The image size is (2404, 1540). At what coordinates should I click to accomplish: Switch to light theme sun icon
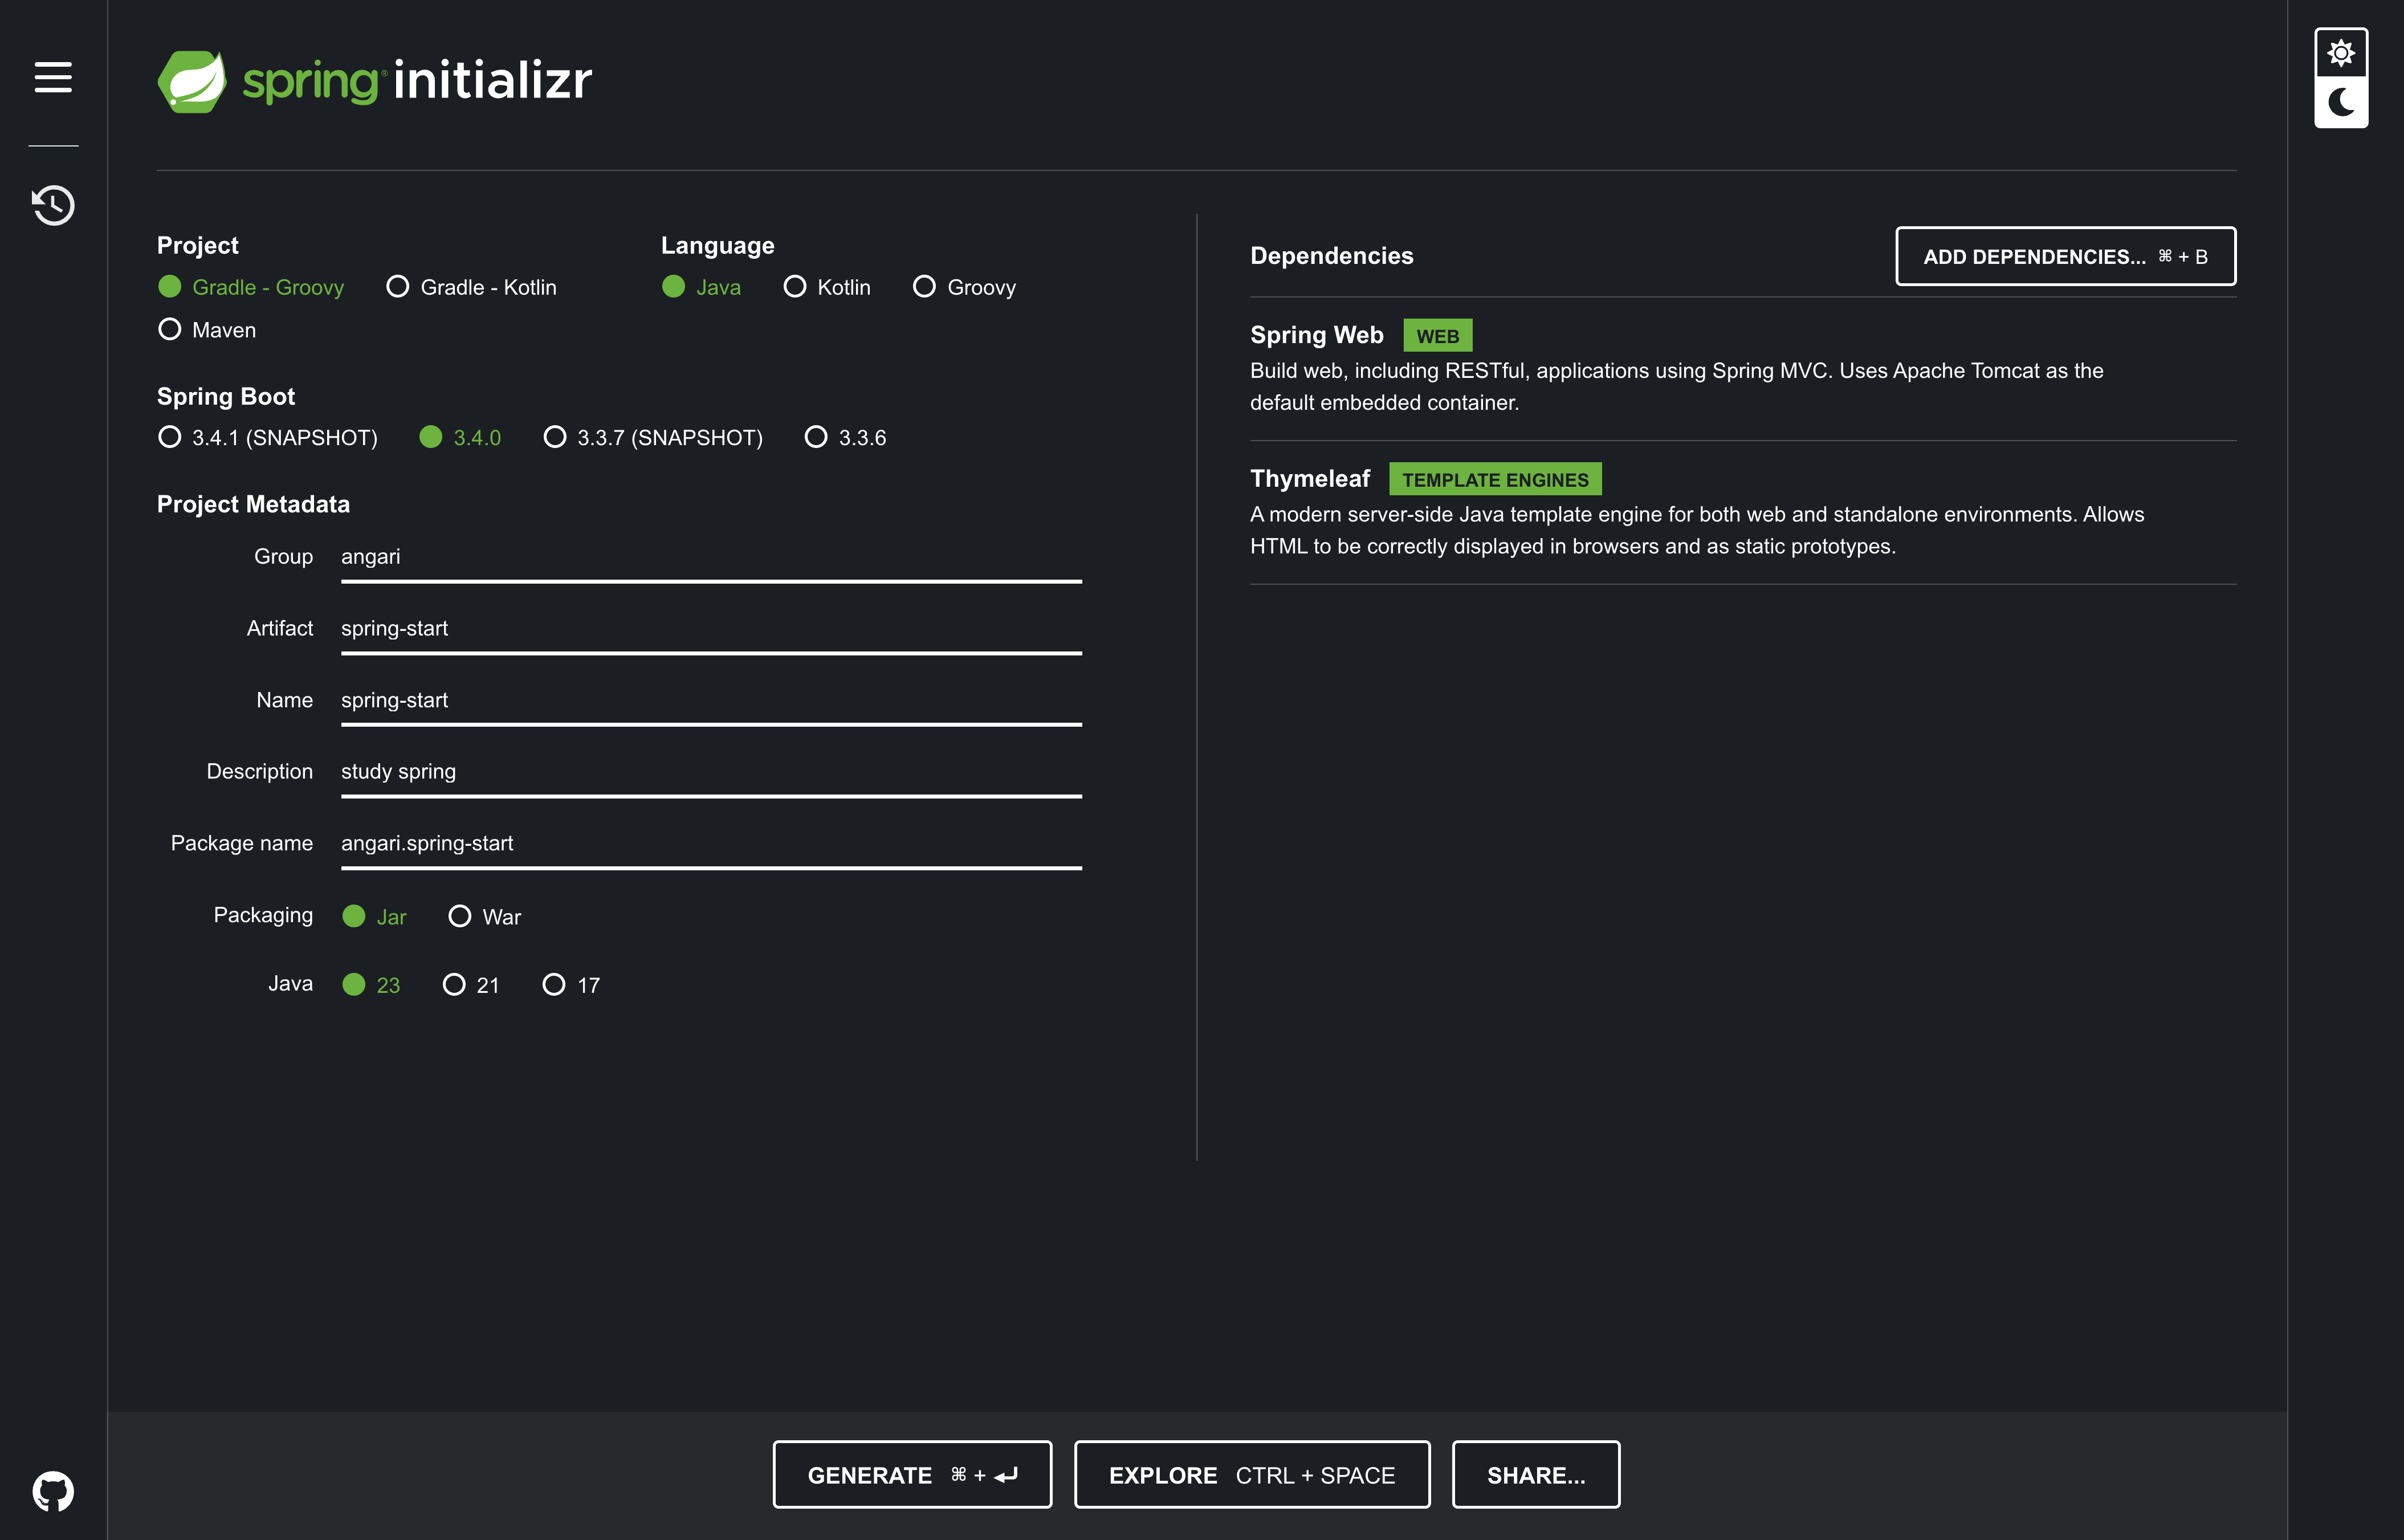tap(2341, 53)
